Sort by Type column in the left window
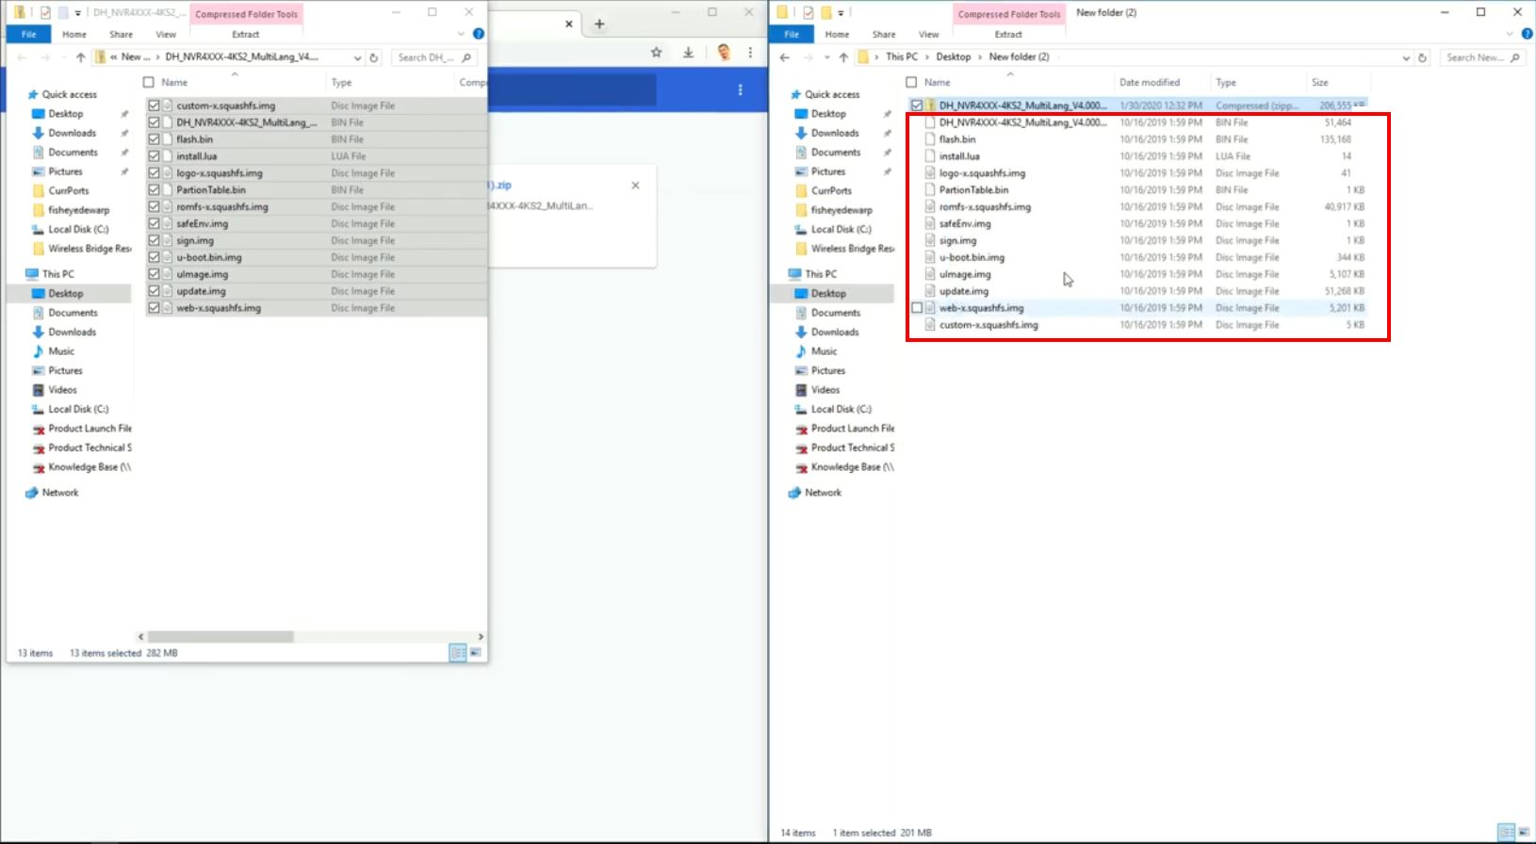 tap(341, 82)
